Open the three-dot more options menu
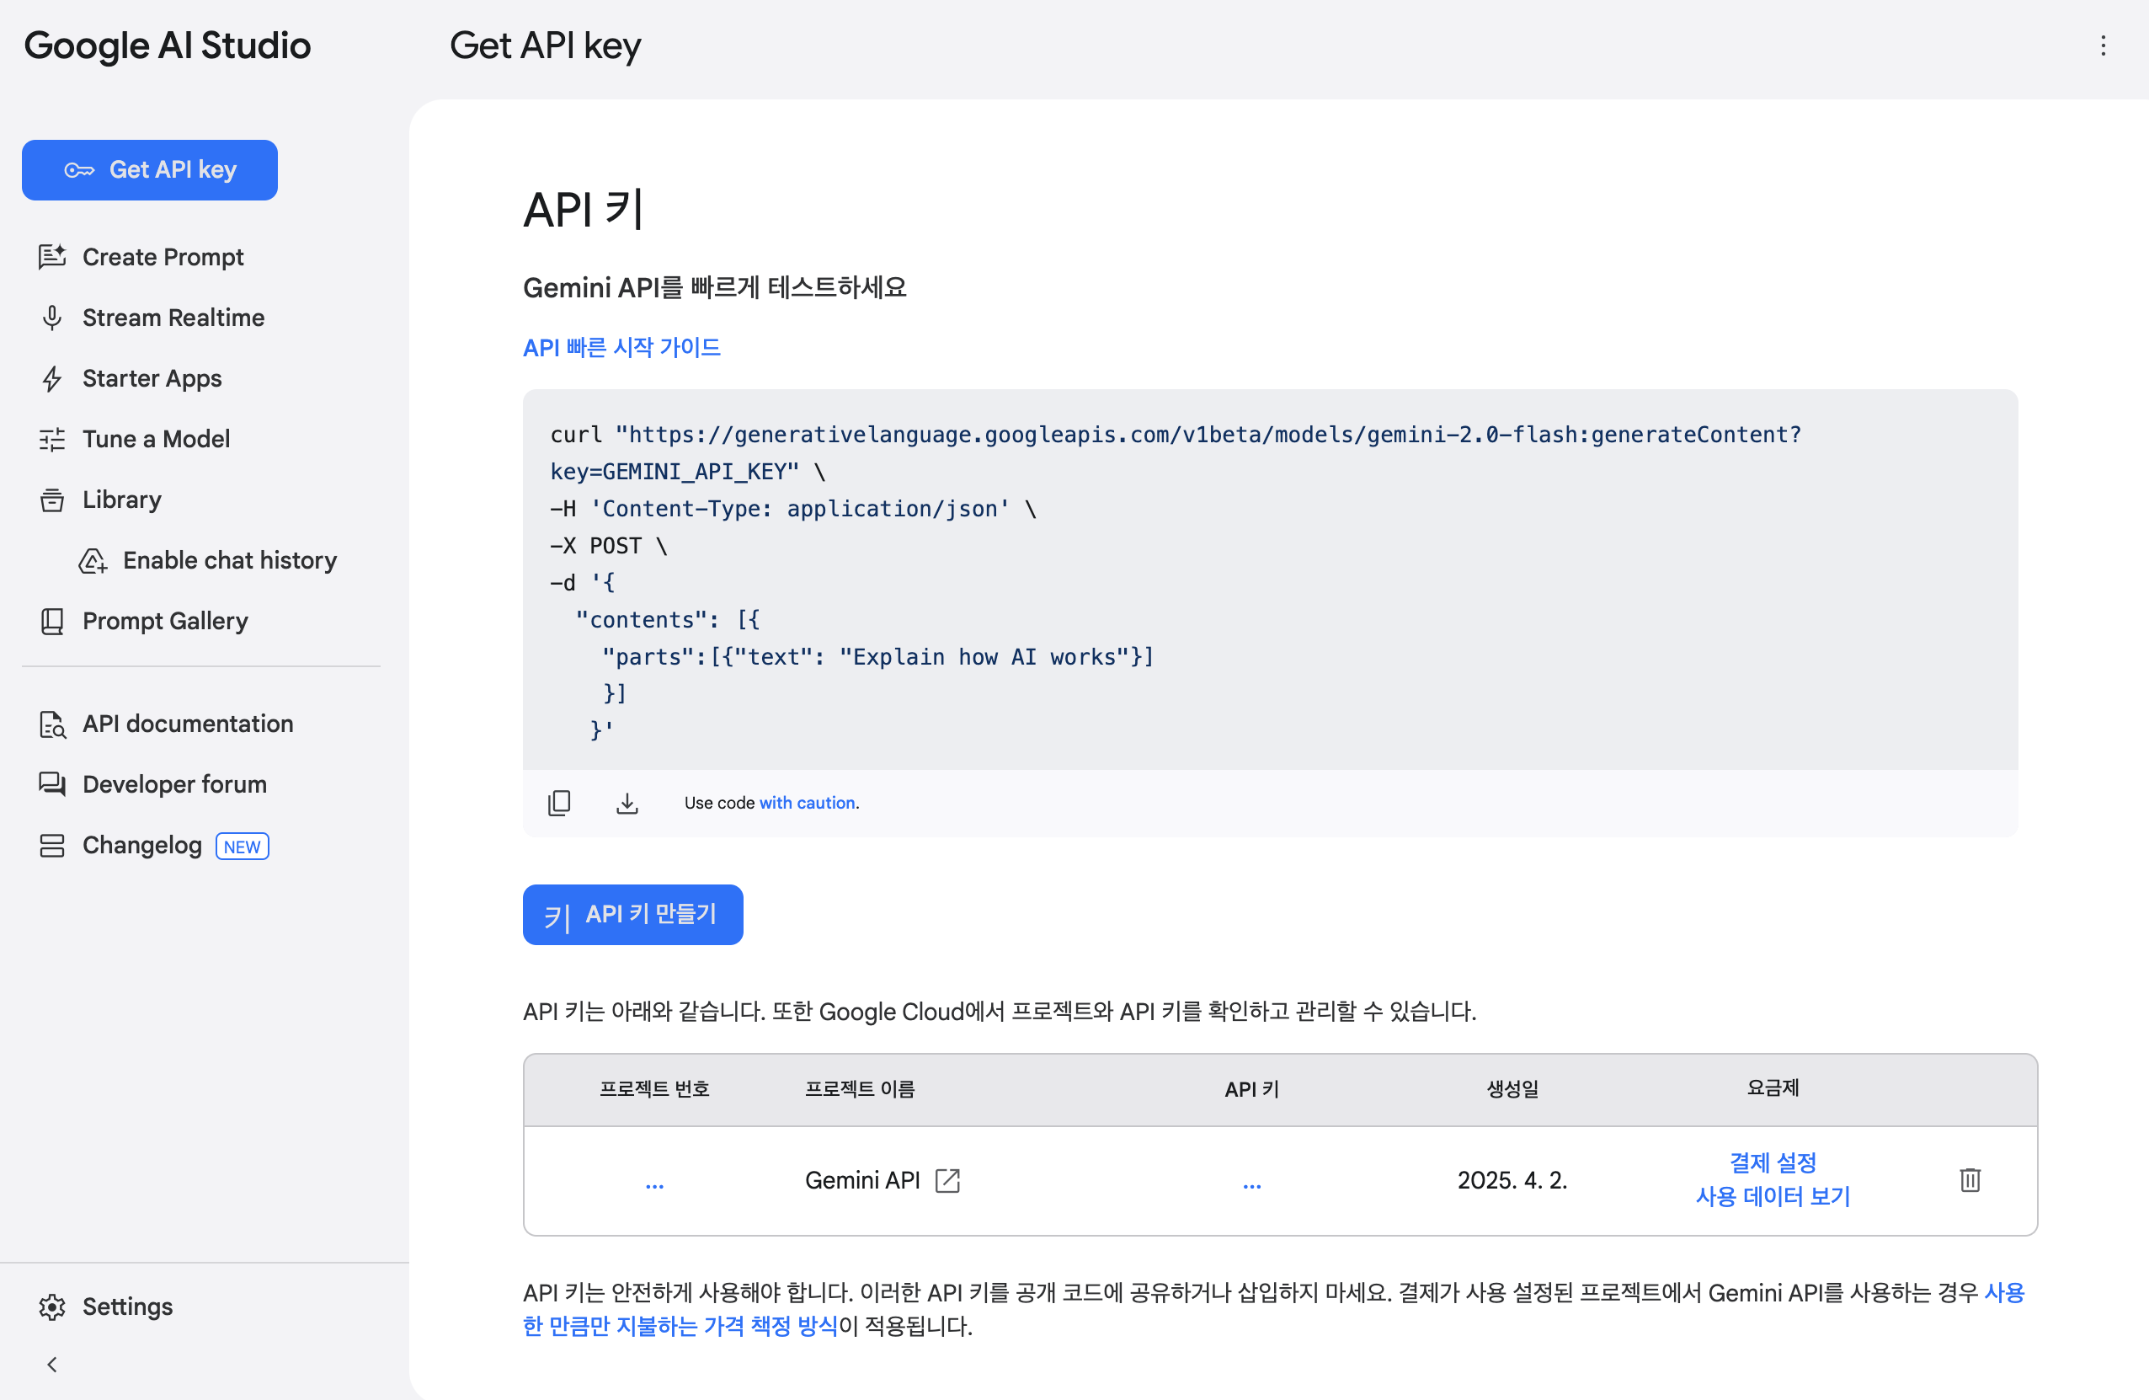This screenshot has width=2149, height=1400. coord(2103,45)
